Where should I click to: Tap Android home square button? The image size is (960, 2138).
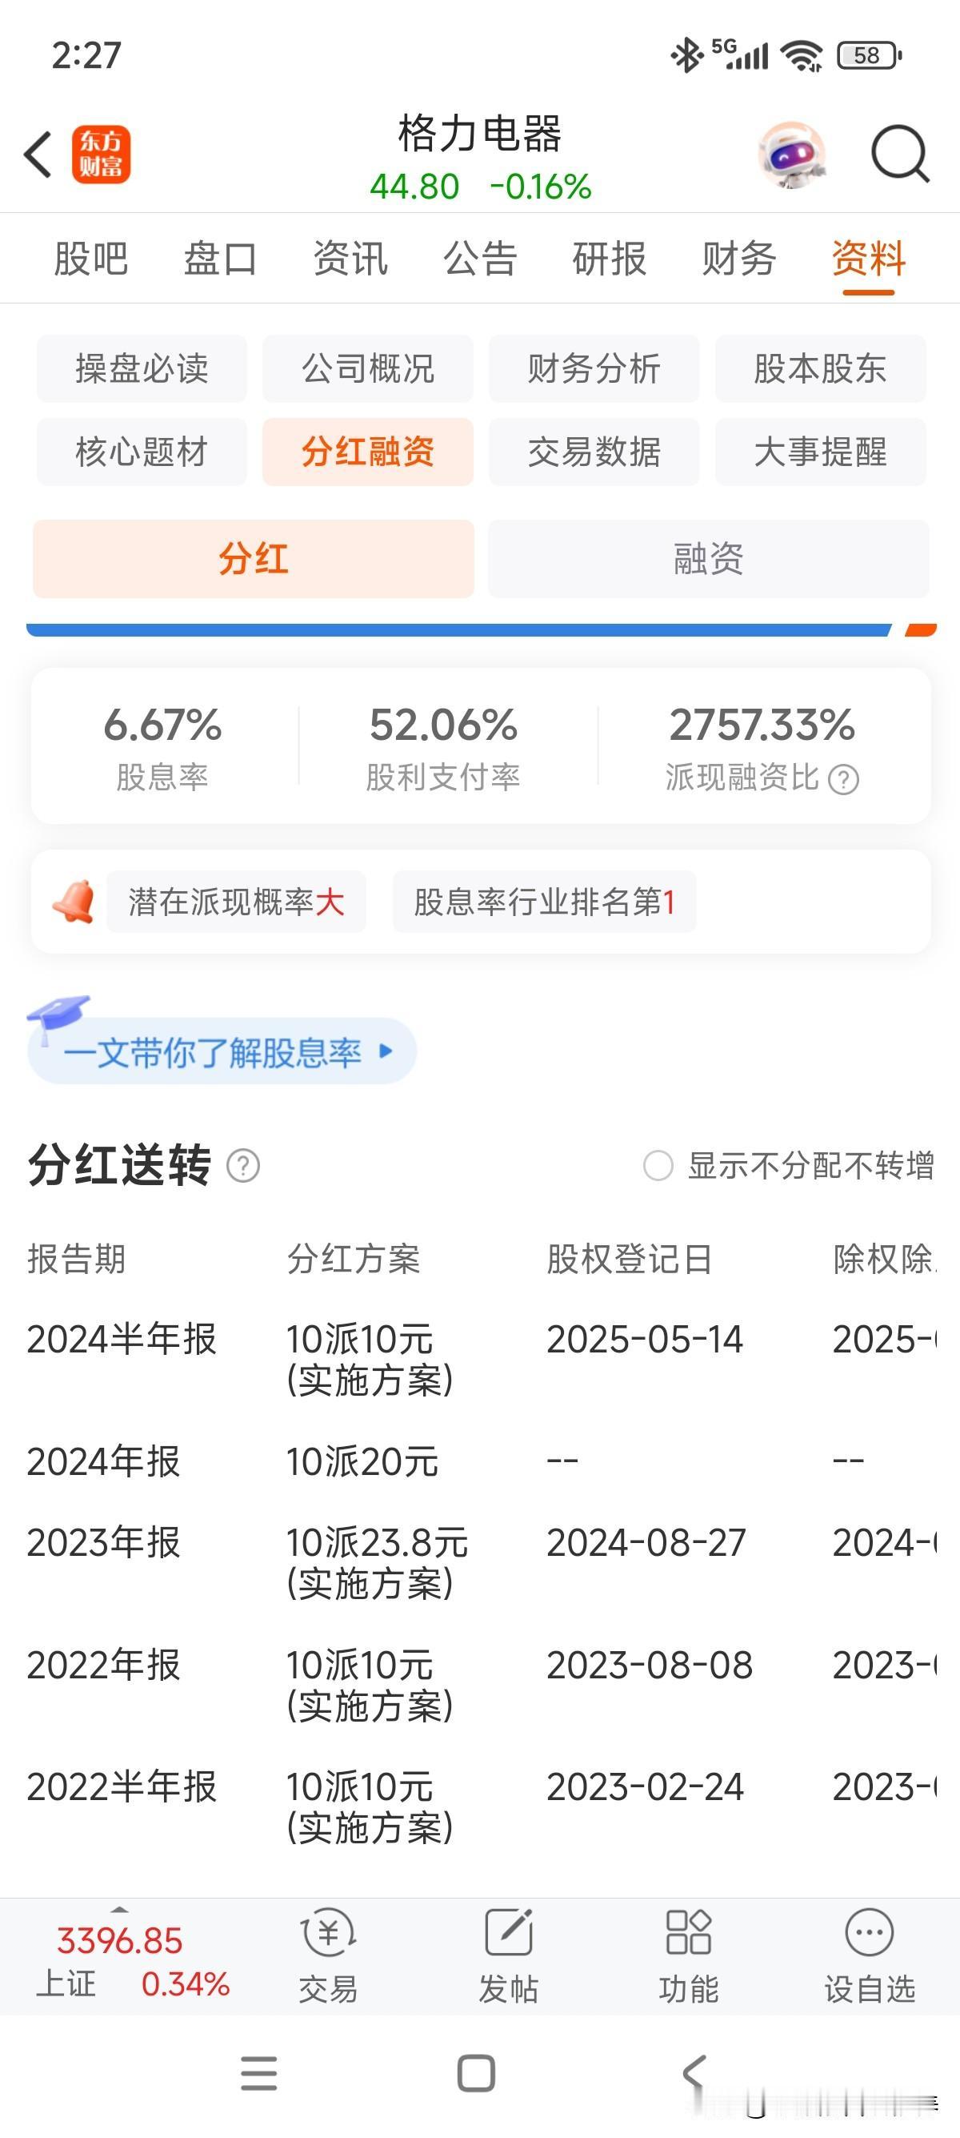476,2072
